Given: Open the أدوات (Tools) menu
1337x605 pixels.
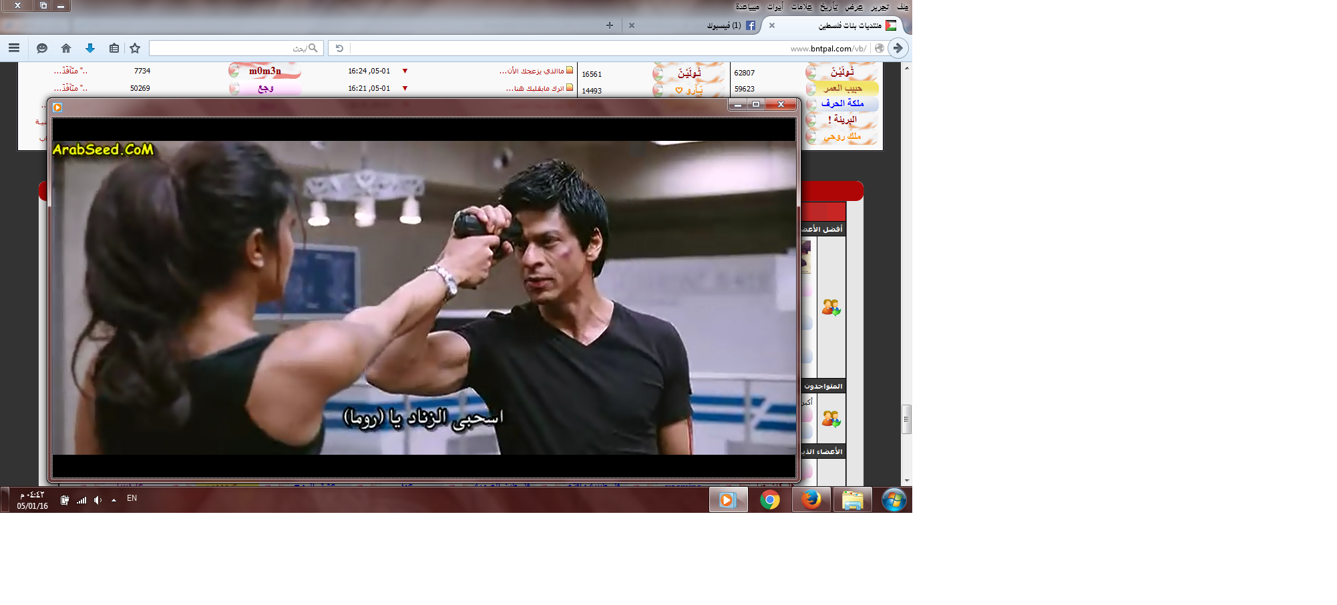Looking at the screenshot, I should 775,7.
